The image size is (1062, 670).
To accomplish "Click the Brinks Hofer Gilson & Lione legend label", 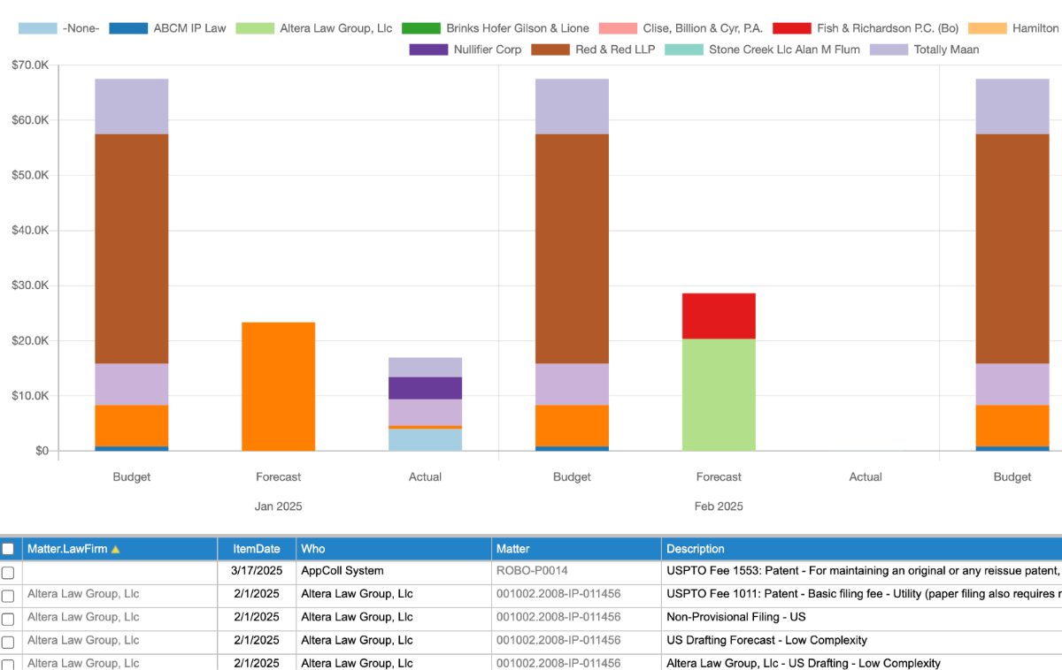I will point(518,28).
